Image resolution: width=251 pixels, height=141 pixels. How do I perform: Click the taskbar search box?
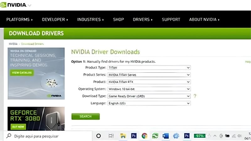[48, 136]
